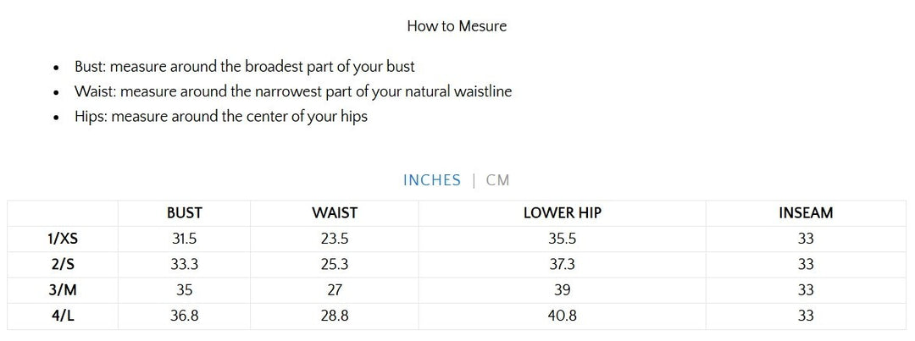Click the LOWER HIP column header
This screenshot has width=915, height=341.
pyautogui.click(x=562, y=213)
